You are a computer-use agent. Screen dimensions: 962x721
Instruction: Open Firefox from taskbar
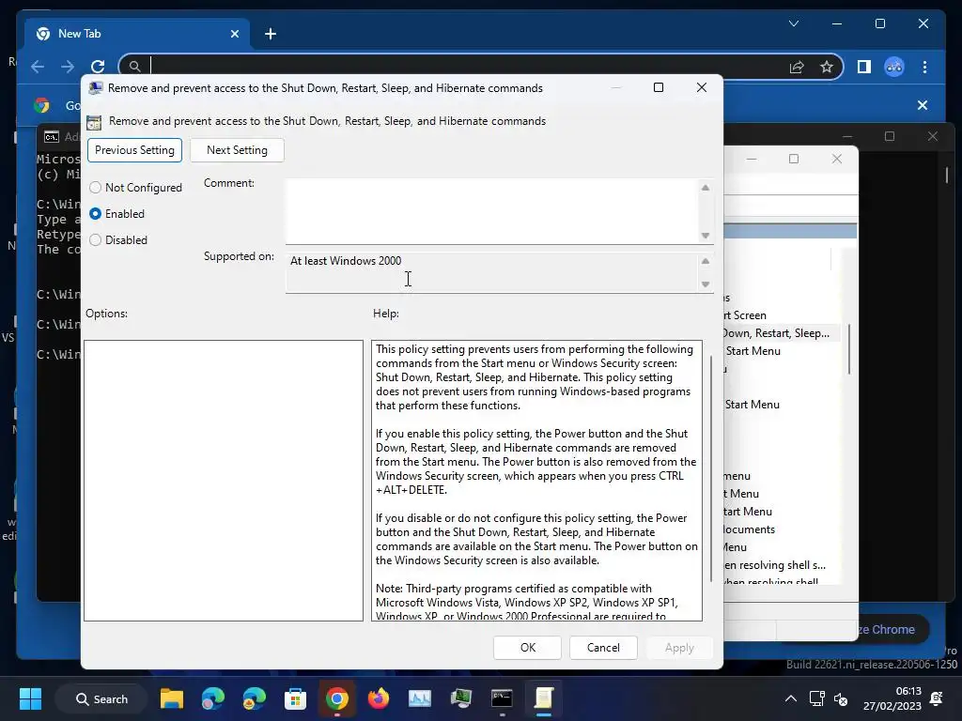378,698
